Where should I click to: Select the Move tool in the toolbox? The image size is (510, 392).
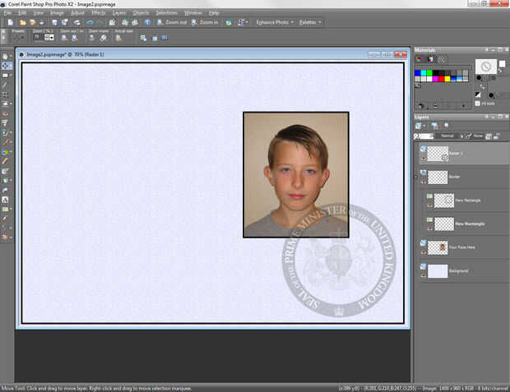(x=7, y=66)
